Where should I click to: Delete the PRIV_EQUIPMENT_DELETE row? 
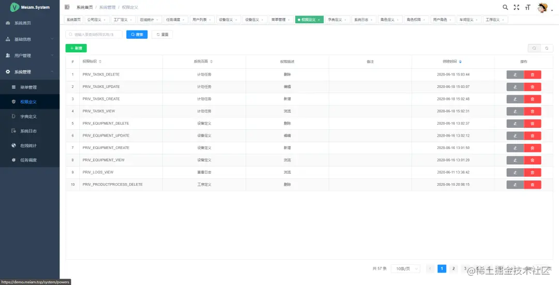533,124
